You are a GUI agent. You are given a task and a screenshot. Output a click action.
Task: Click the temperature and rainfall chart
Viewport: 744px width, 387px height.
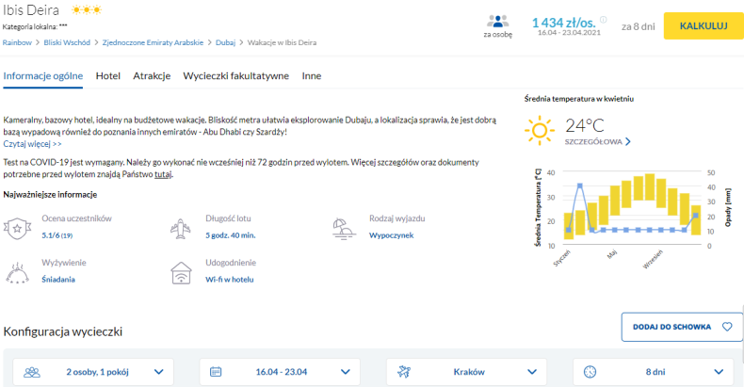pos(633,217)
